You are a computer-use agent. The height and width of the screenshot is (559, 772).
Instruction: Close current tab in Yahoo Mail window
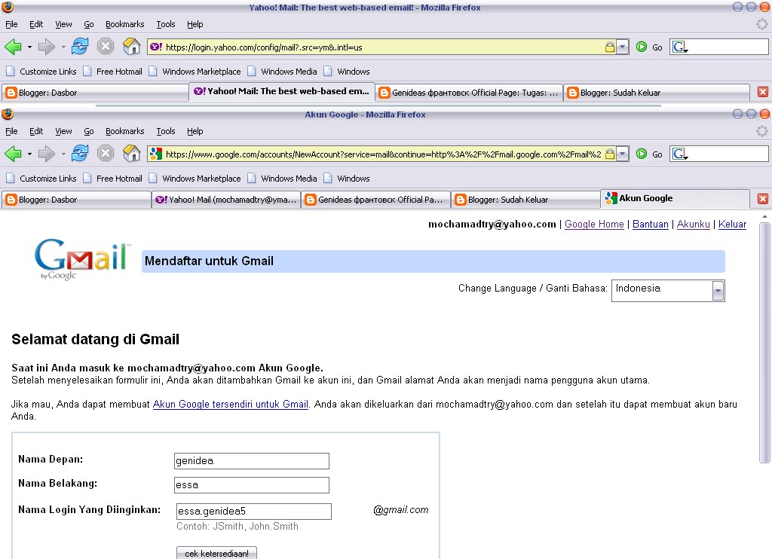[763, 92]
